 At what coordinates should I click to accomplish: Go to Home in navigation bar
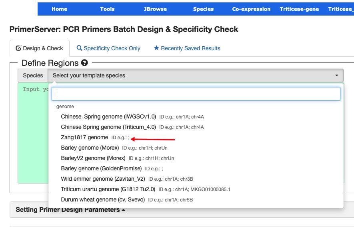tap(59, 9)
